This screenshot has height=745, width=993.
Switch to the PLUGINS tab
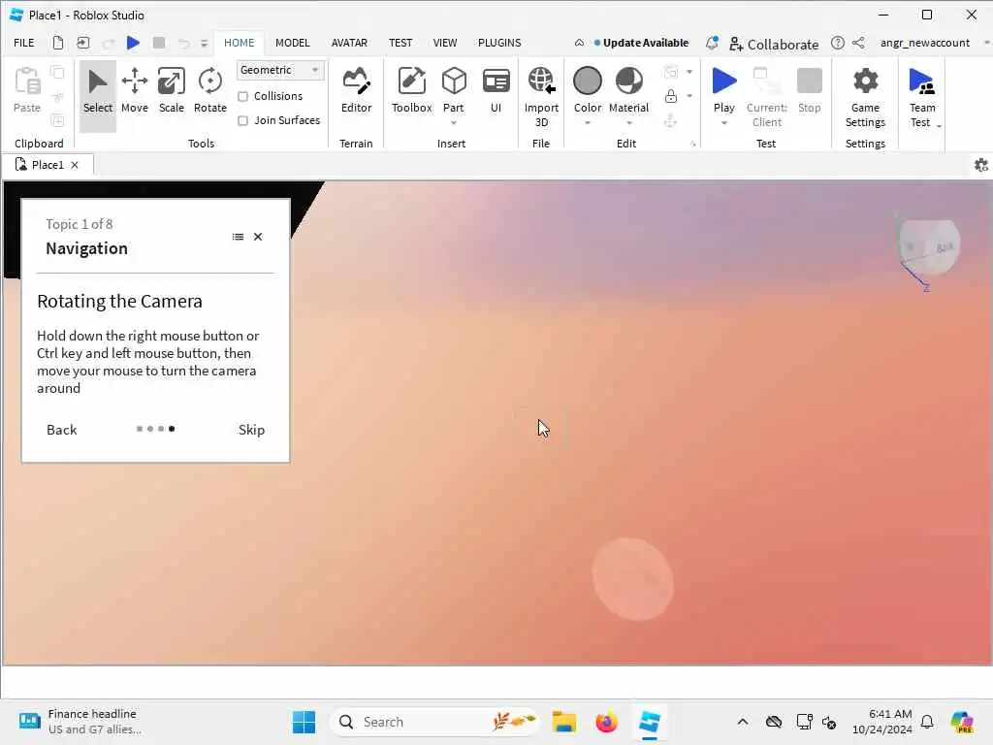pos(499,43)
